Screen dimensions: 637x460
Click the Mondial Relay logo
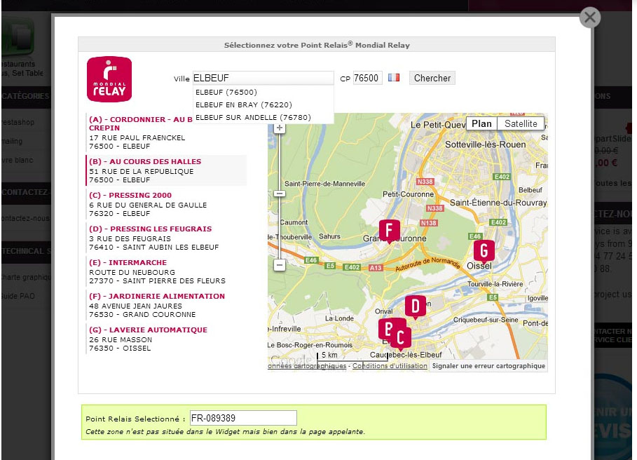[x=109, y=79]
